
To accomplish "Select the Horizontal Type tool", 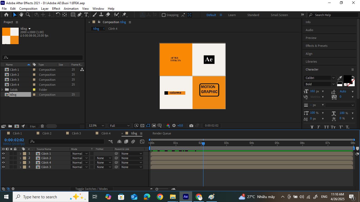I will click(86, 15).
